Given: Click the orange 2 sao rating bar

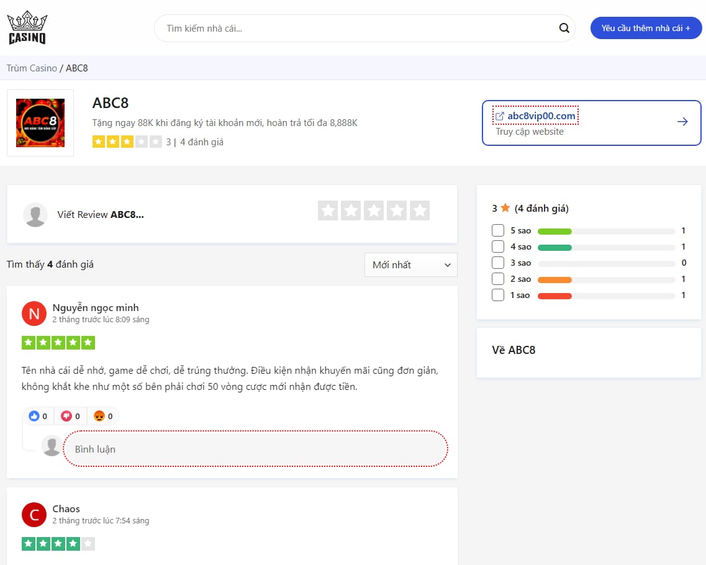Looking at the screenshot, I should click(554, 280).
